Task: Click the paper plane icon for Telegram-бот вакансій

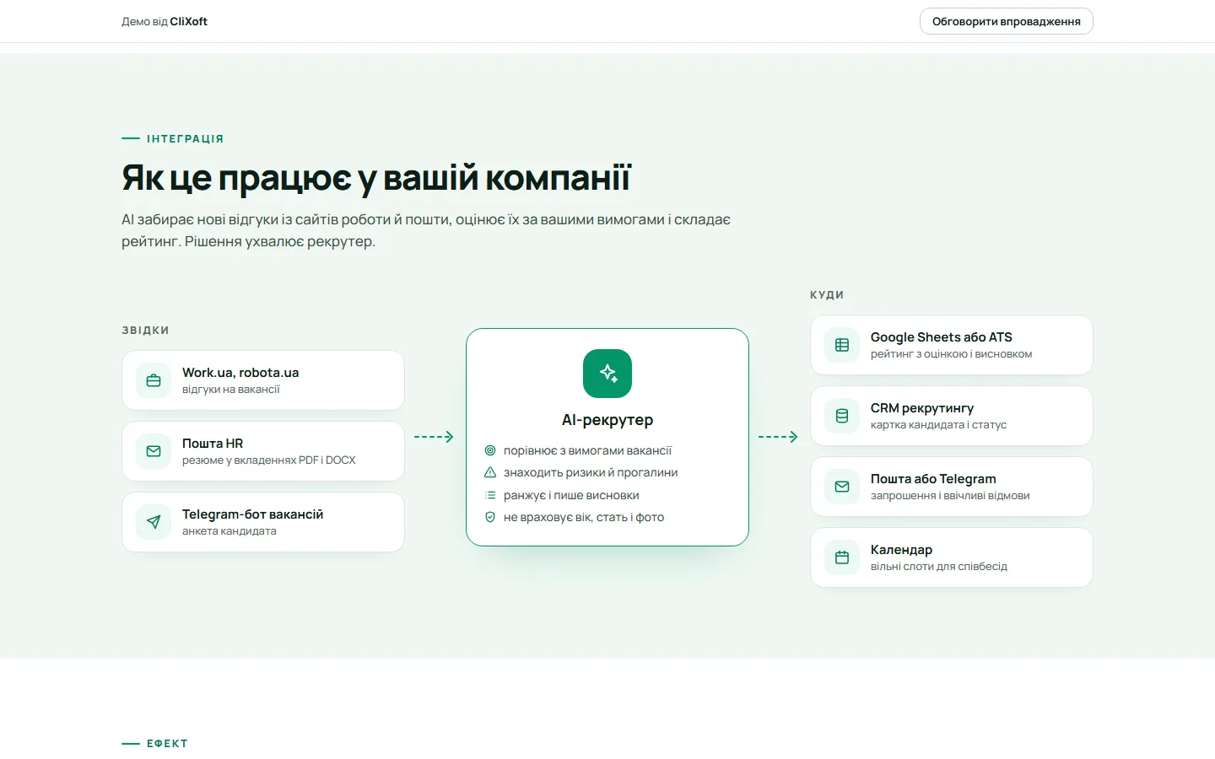Action: [154, 522]
